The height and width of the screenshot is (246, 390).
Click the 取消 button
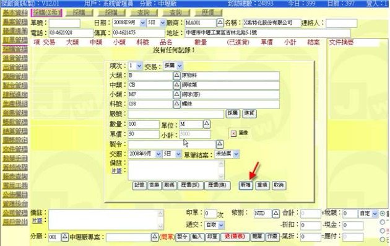point(279,185)
